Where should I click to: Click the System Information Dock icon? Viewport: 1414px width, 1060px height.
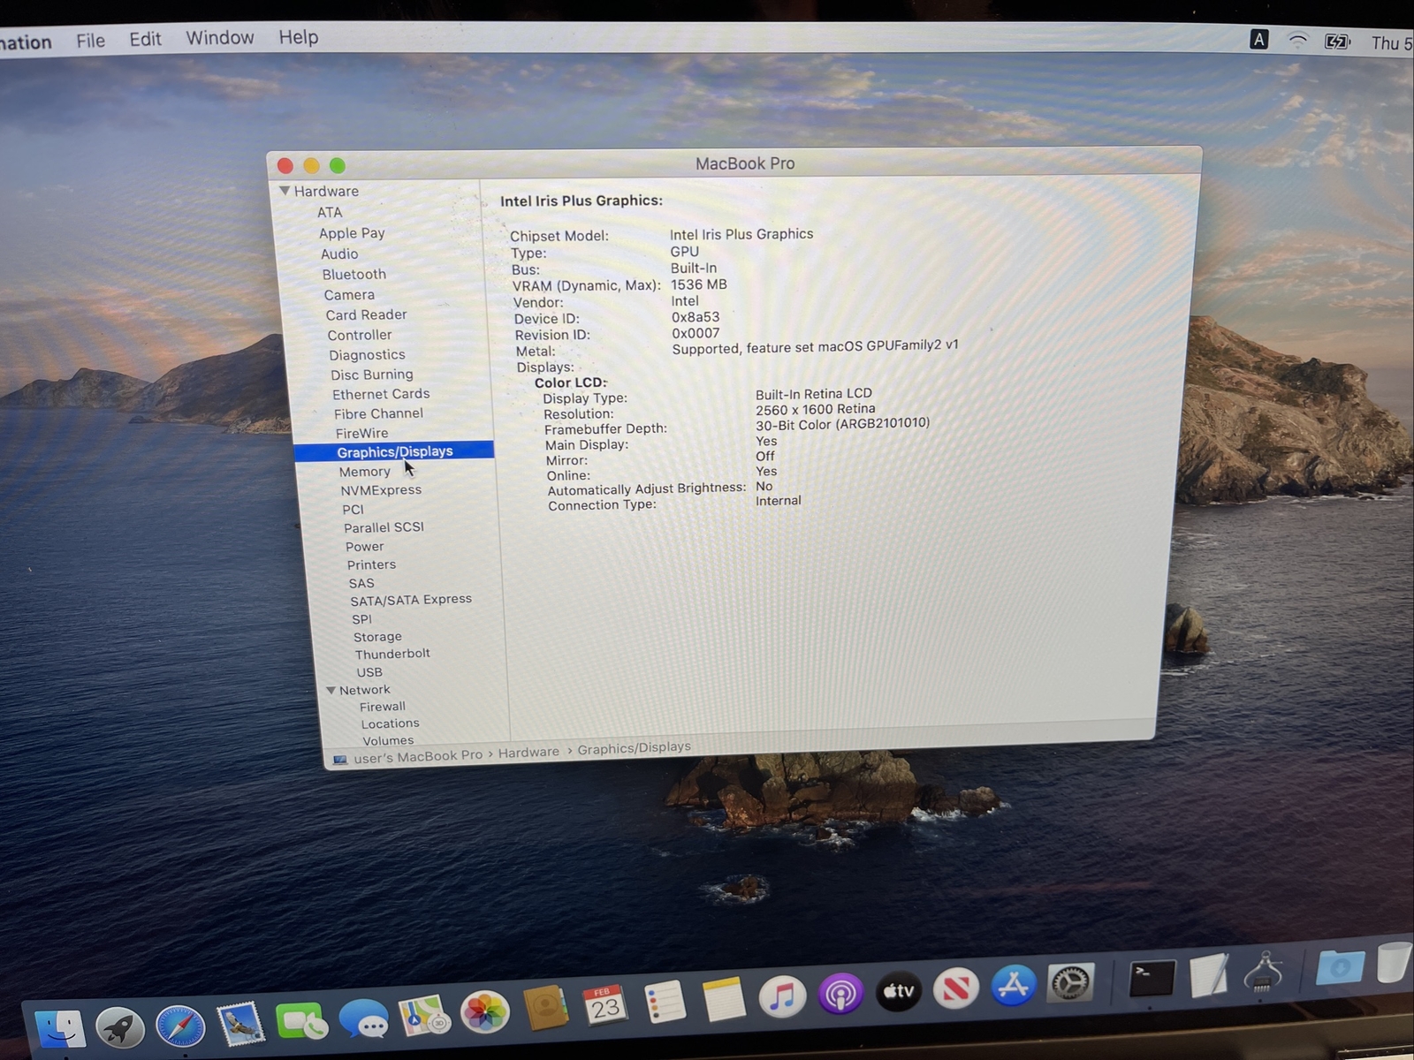1264,972
